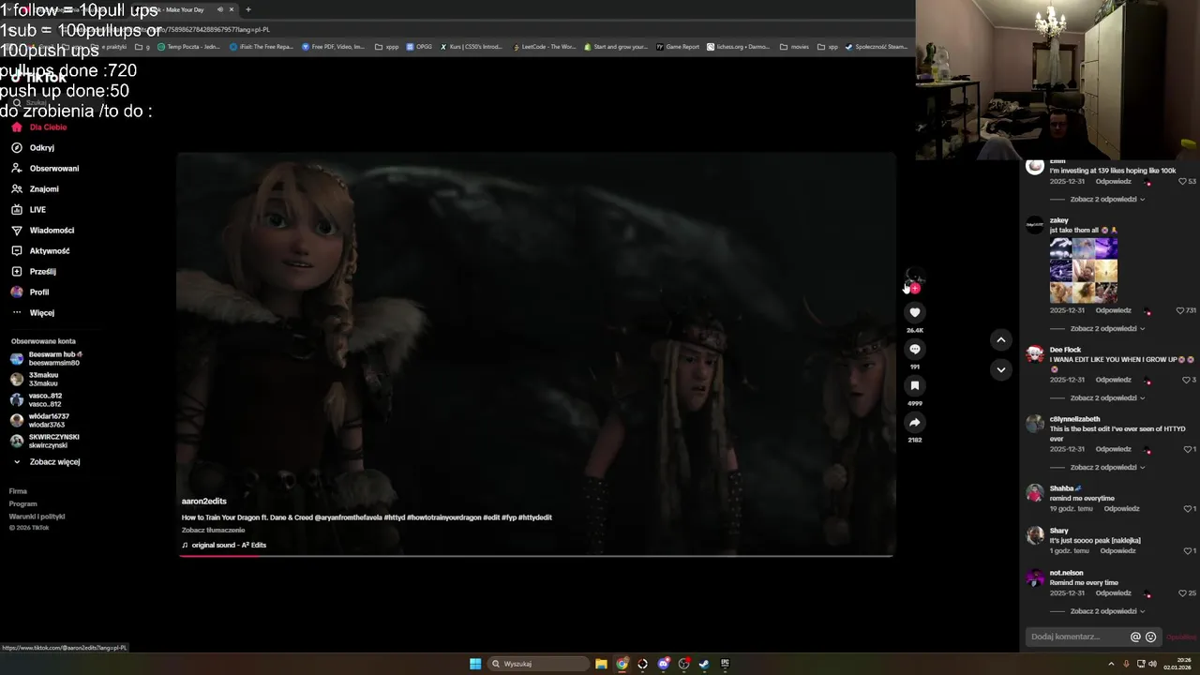Viewport: 1200px width, 675px height.
Task: Open Obserwowani feed in sidebar
Action: [x=45, y=169]
